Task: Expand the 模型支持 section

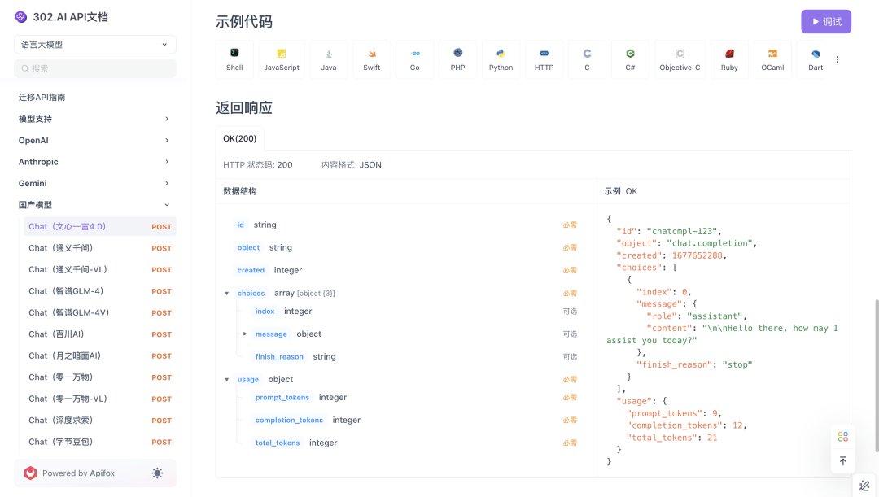Action: click(94, 119)
